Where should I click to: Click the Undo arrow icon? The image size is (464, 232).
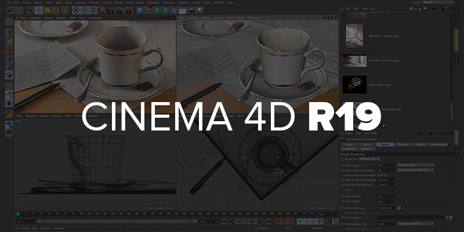click(11, 10)
